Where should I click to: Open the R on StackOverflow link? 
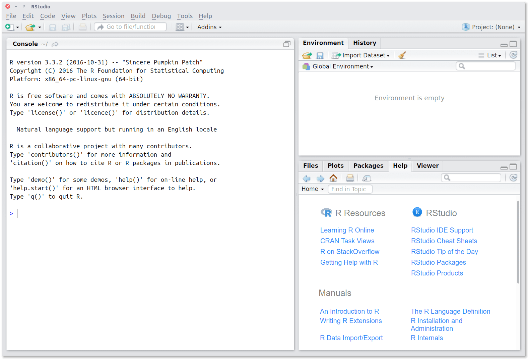tap(350, 252)
